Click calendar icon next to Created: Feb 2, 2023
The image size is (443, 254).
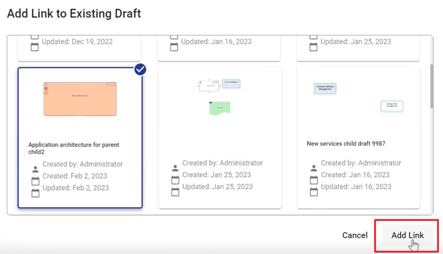coord(35,181)
